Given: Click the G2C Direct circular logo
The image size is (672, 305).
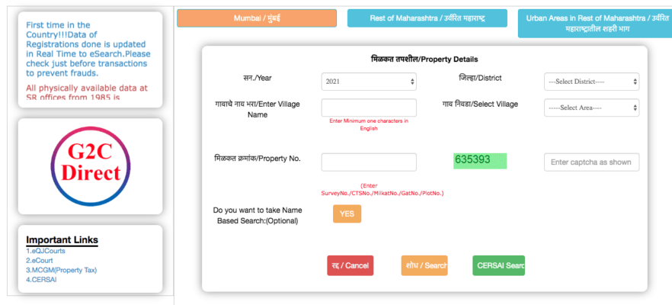Looking at the screenshot, I should tap(91, 166).
